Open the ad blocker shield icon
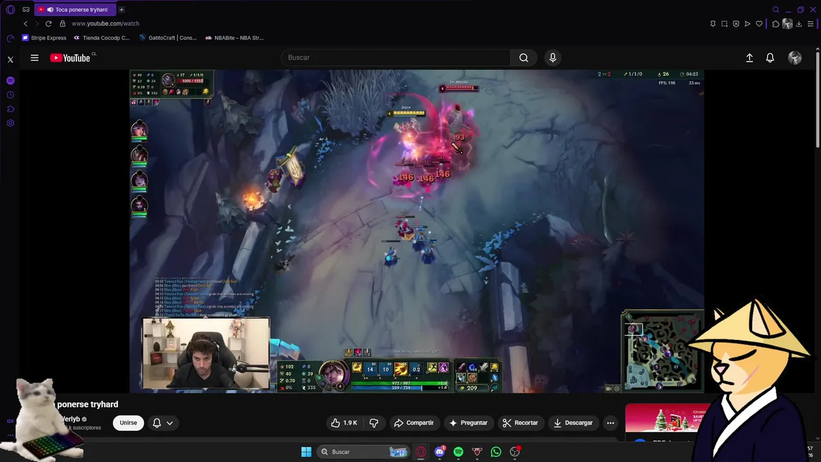821x462 pixels. coord(736,24)
